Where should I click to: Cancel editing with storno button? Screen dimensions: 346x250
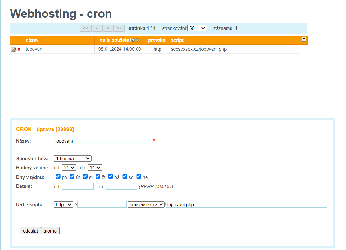pos(50,231)
